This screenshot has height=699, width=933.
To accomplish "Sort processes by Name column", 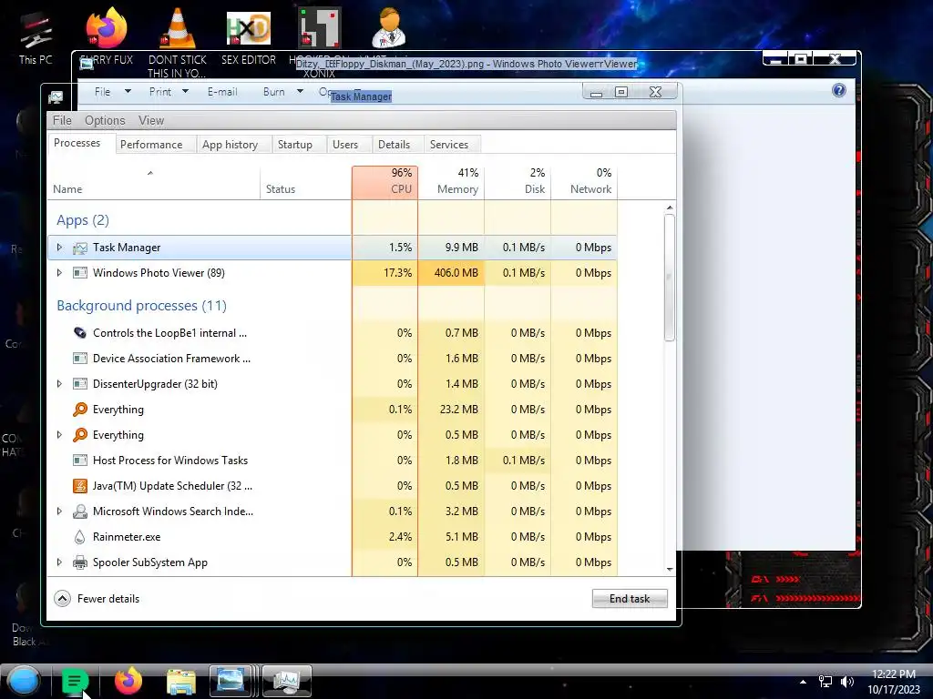I will [153, 182].
